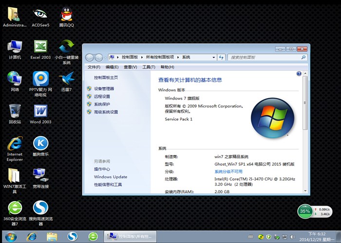The height and width of the screenshot is (243, 341).
Task: Open the 腾讯QQ penguin icon
Action: 67,17
